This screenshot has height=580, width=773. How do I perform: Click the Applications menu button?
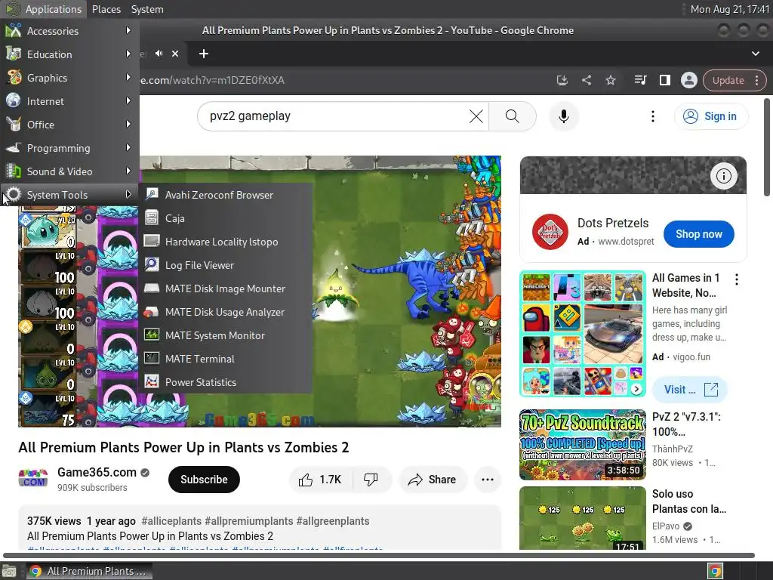click(43, 9)
